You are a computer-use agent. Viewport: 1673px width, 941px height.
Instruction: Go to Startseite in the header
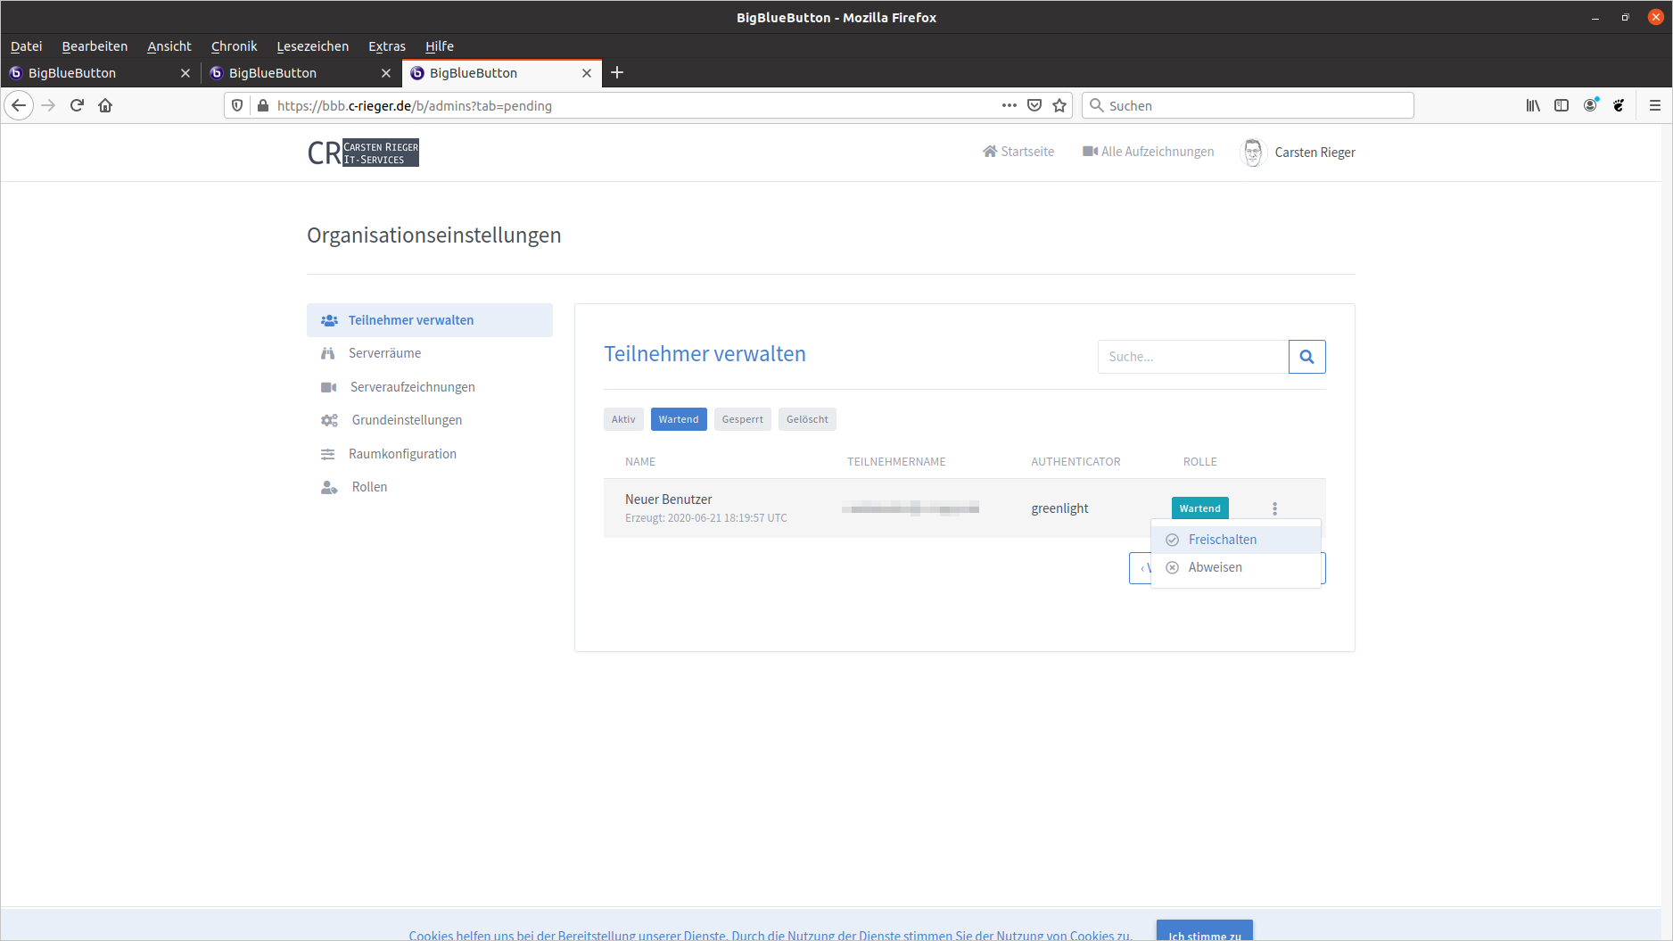1018,152
